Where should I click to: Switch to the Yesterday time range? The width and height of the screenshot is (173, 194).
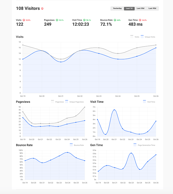point(117,8)
